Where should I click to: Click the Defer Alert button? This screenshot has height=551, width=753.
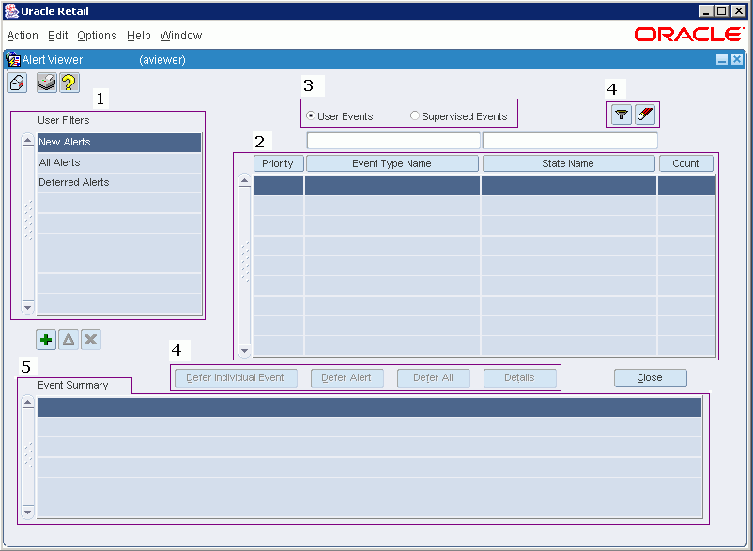346,377
